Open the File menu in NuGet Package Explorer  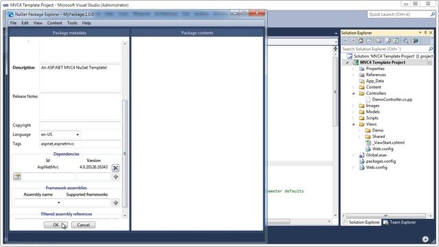pyautogui.click(x=13, y=23)
